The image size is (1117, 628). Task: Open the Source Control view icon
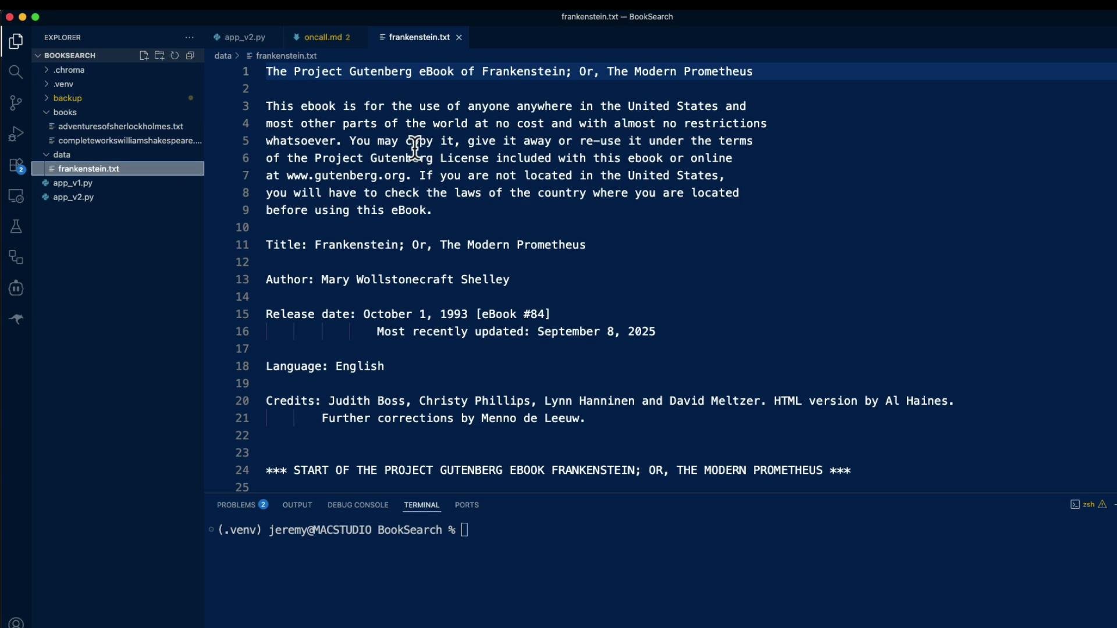(x=16, y=103)
